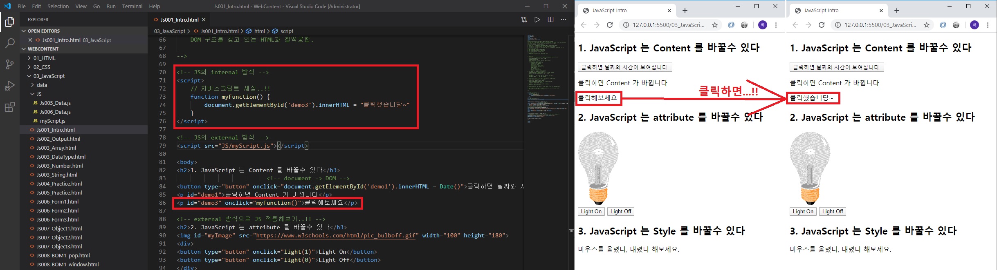This screenshot has height=270, width=997.
Task: Open Run and Debug view
Action: click(x=10, y=86)
